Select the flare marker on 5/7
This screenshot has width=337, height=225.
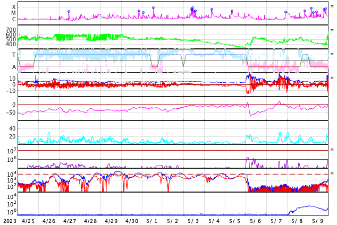click(x=285, y=12)
